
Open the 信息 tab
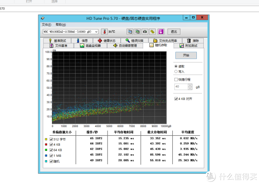82,41
